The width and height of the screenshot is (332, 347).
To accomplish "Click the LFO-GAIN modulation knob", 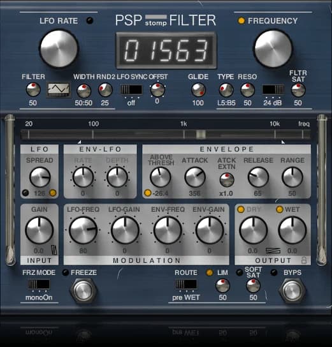I will point(125,230).
